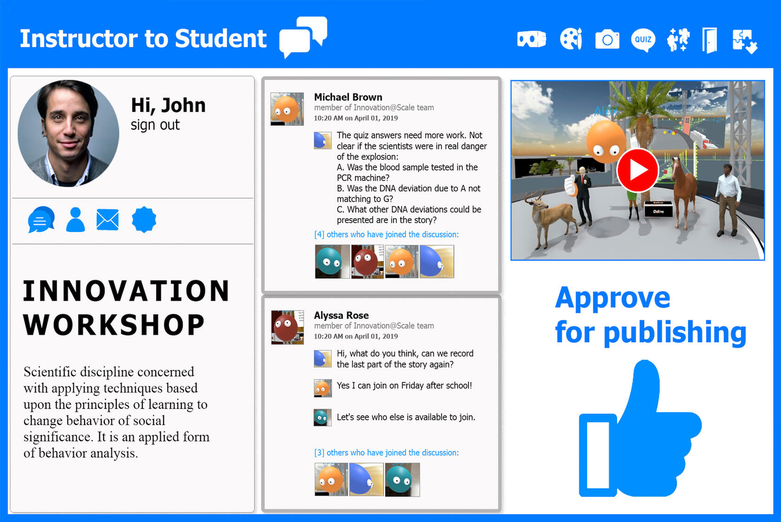
Task: Select the paint palette icon
Action: click(x=571, y=39)
